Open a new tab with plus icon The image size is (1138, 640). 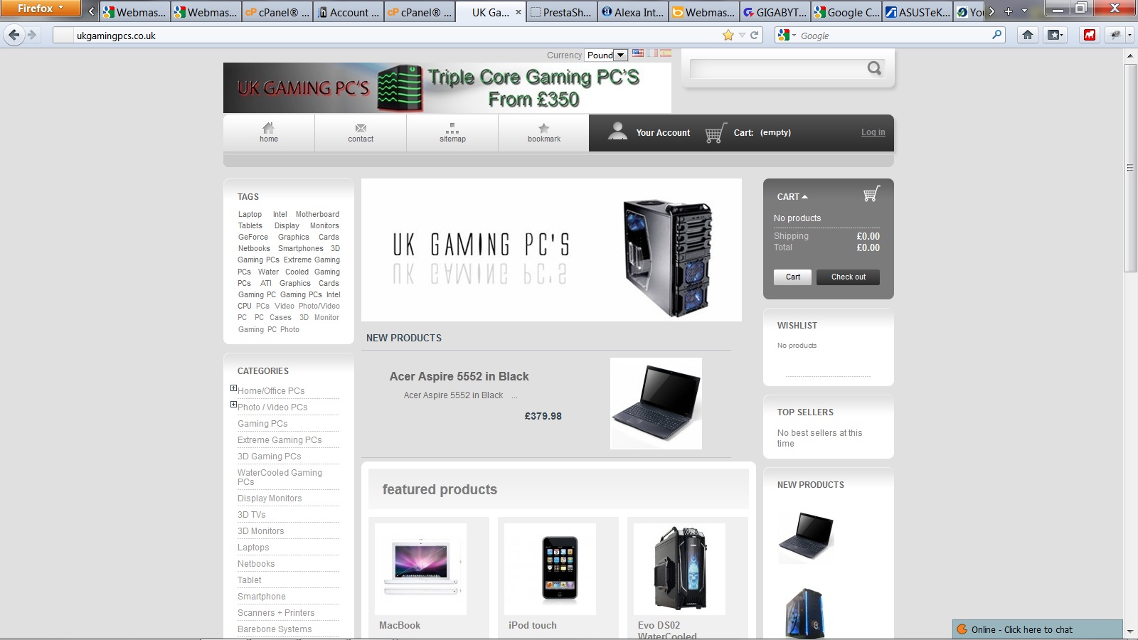(1009, 11)
